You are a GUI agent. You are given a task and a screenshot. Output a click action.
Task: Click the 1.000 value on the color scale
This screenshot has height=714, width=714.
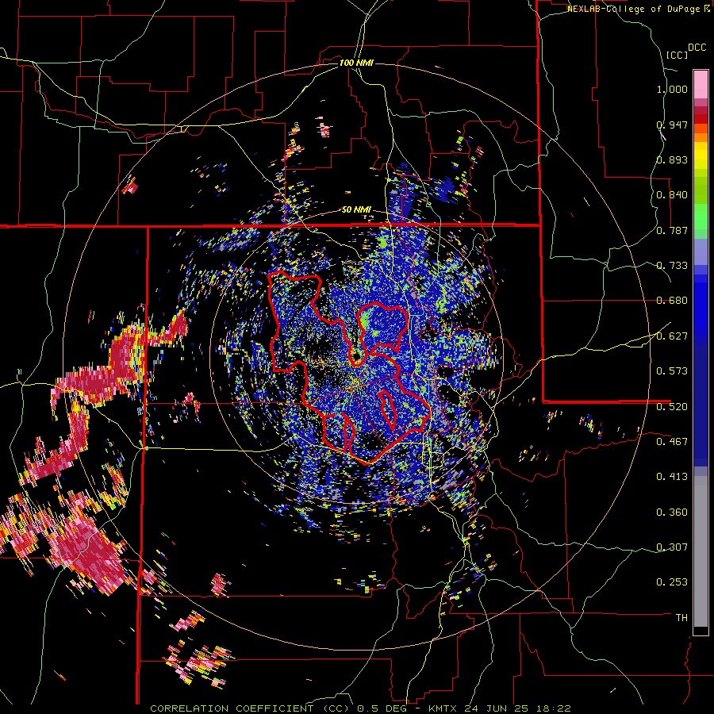click(x=672, y=89)
